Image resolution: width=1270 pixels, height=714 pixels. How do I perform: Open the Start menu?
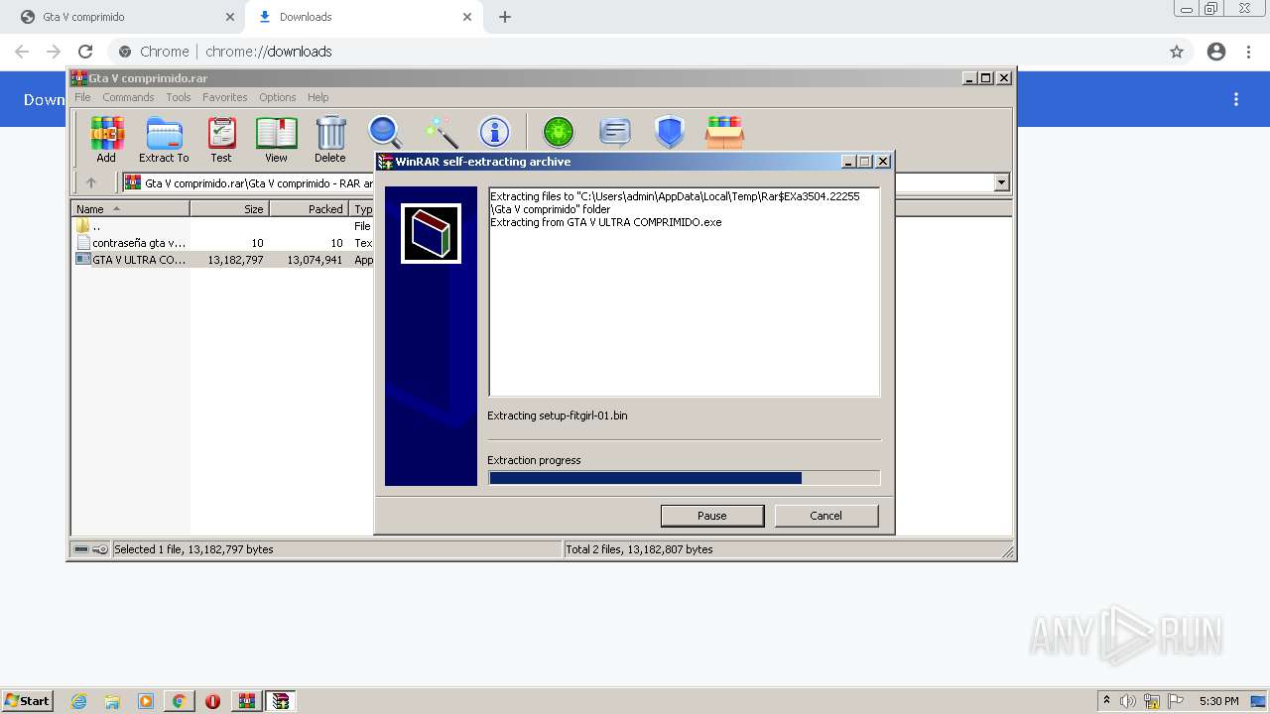27,700
